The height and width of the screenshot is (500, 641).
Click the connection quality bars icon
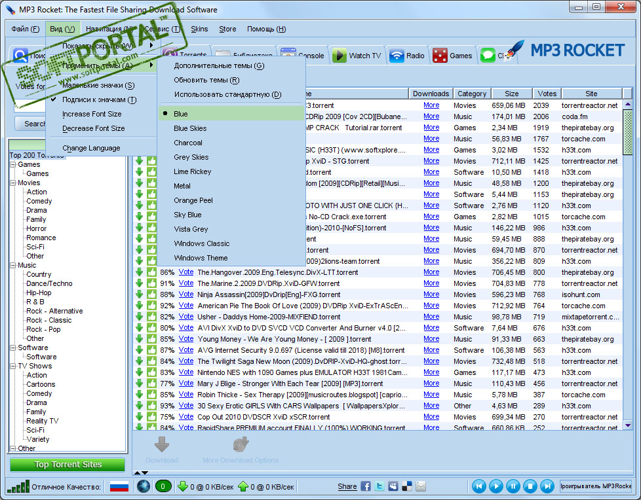coord(18,486)
